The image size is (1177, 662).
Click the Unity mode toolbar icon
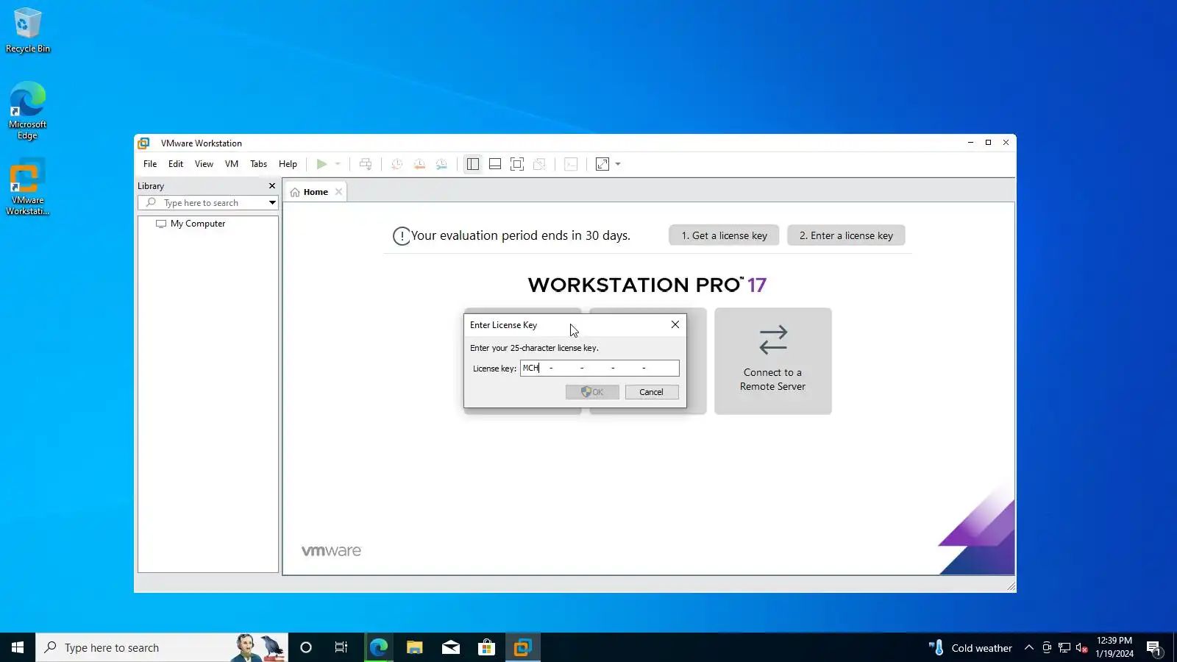point(539,164)
